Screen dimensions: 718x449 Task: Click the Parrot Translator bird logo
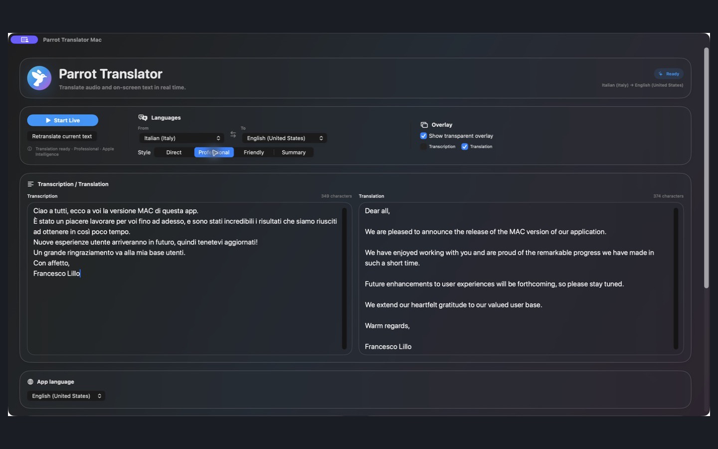tap(39, 78)
